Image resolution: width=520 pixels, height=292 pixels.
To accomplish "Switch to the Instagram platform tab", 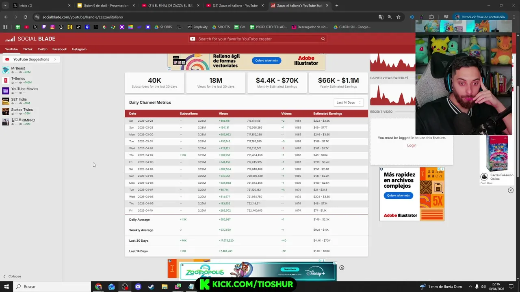I will (79, 49).
